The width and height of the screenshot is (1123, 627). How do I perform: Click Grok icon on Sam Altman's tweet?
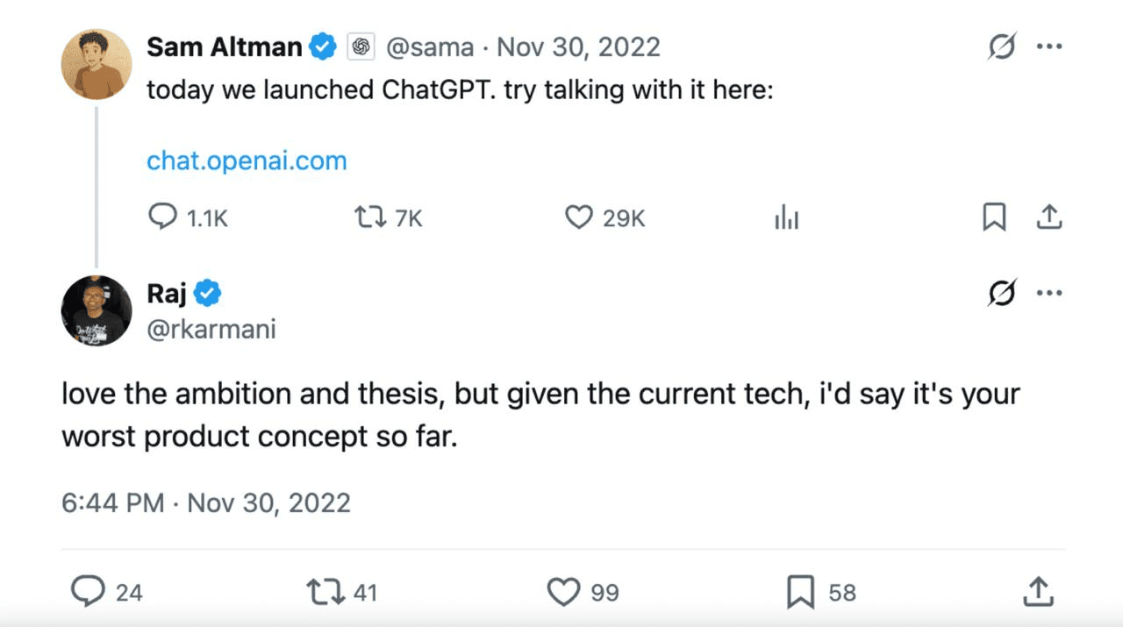tap(1001, 46)
